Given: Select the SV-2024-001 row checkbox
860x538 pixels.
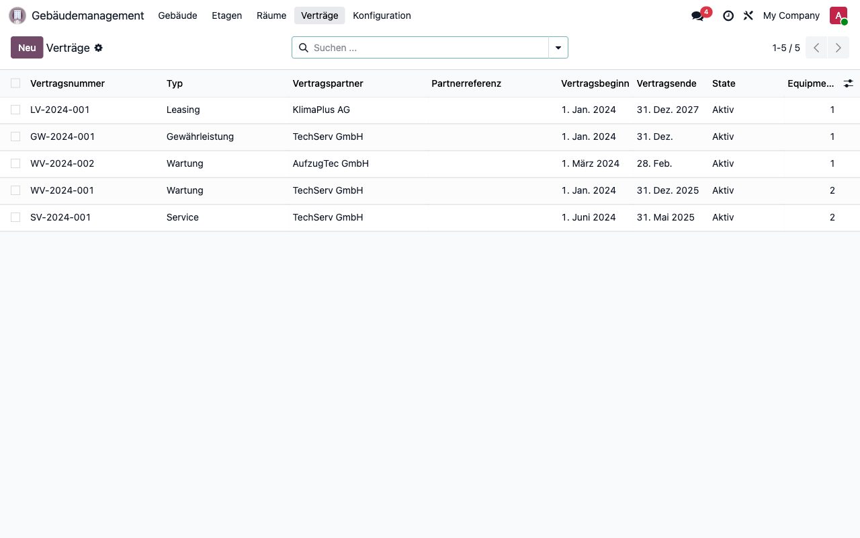Looking at the screenshot, I should pyautogui.click(x=15, y=217).
